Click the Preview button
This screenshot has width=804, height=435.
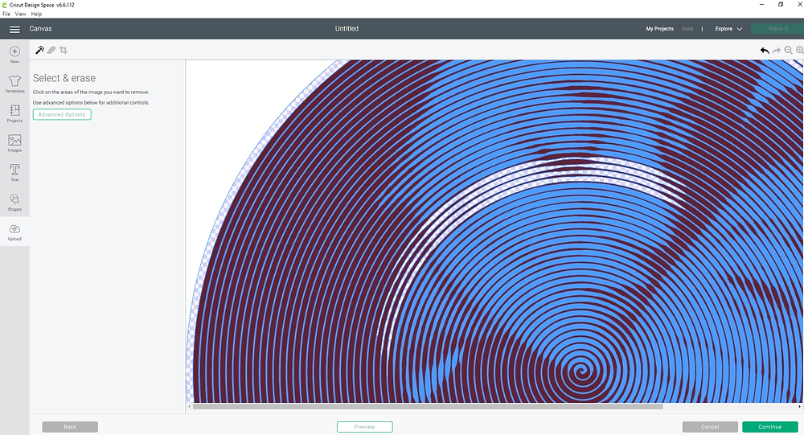[x=364, y=427]
